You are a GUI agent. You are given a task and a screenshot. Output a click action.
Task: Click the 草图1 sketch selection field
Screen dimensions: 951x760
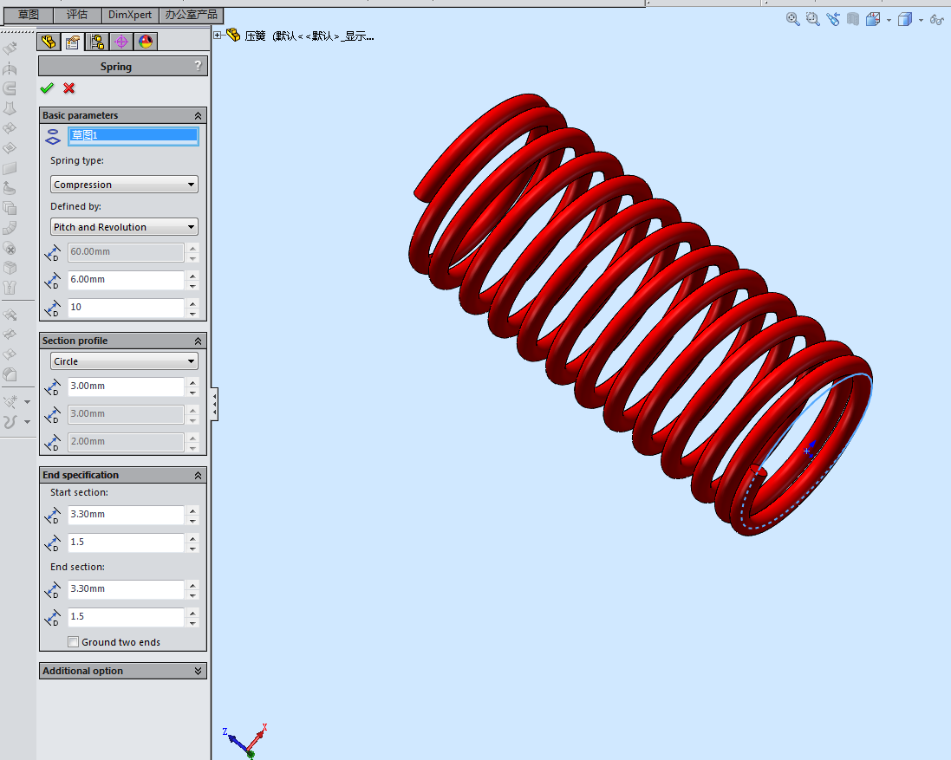pyautogui.click(x=134, y=135)
